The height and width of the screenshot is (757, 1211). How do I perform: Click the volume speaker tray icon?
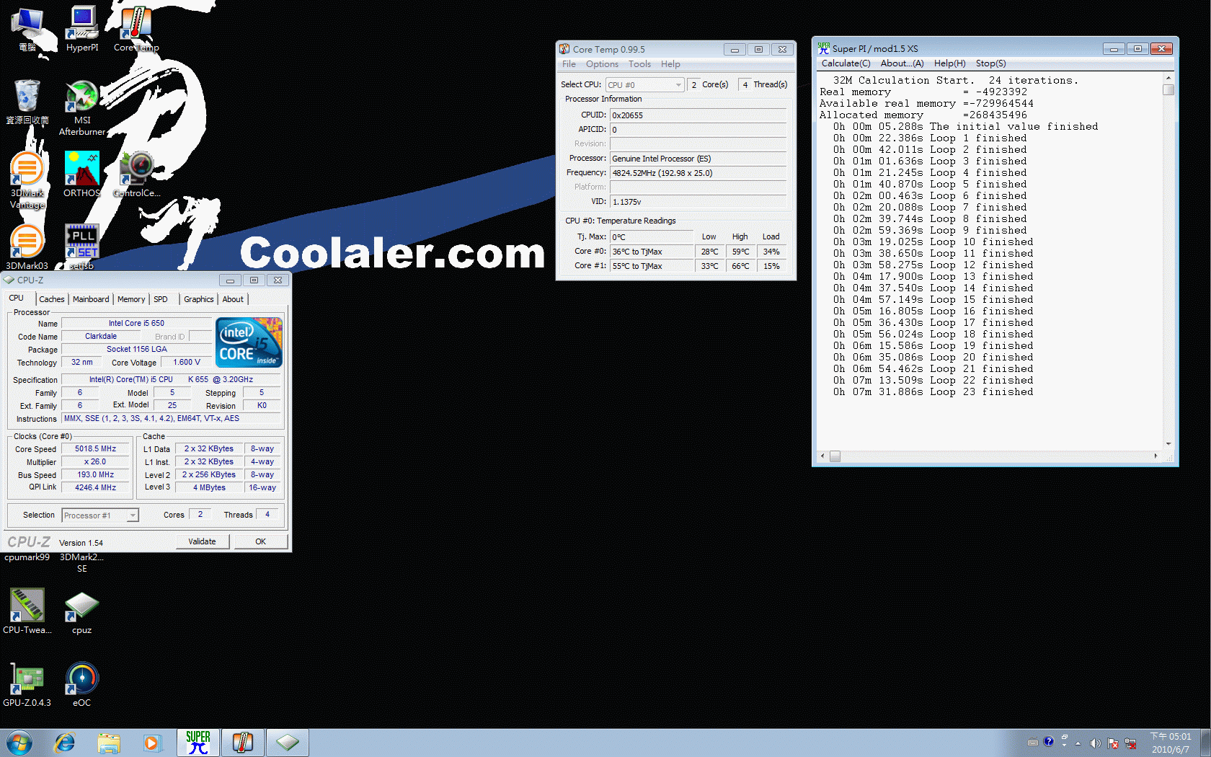point(1095,743)
